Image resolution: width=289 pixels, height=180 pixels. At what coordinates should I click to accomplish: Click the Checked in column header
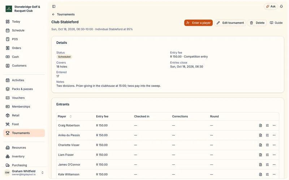pyautogui.click(x=142, y=116)
